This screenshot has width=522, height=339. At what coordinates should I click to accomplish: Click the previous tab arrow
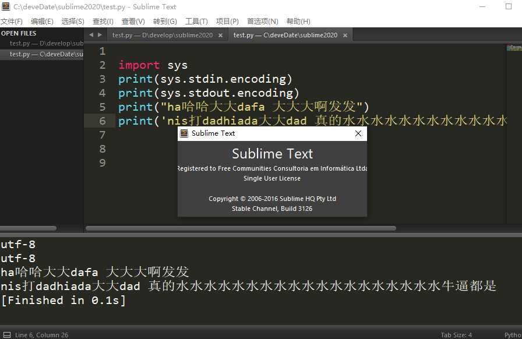pos(91,34)
